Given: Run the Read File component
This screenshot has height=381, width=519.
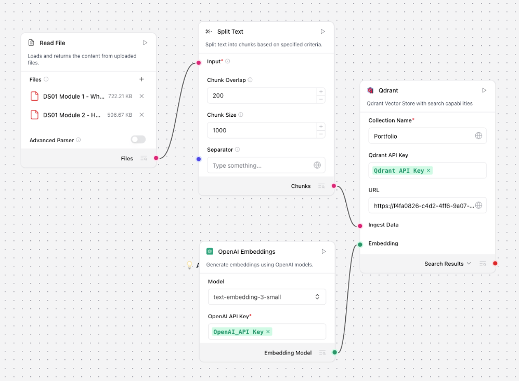Looking at the screenshot, I should click(145, 43).
